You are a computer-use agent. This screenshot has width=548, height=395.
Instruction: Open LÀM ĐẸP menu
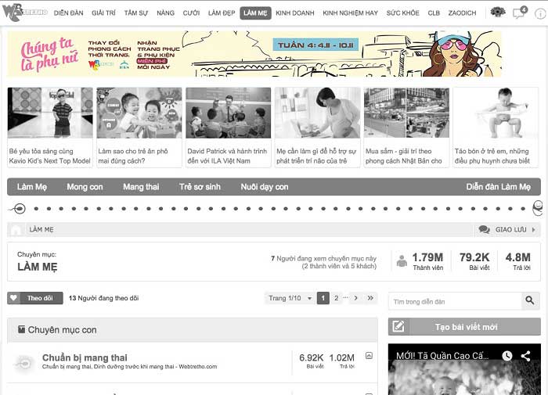222,13
